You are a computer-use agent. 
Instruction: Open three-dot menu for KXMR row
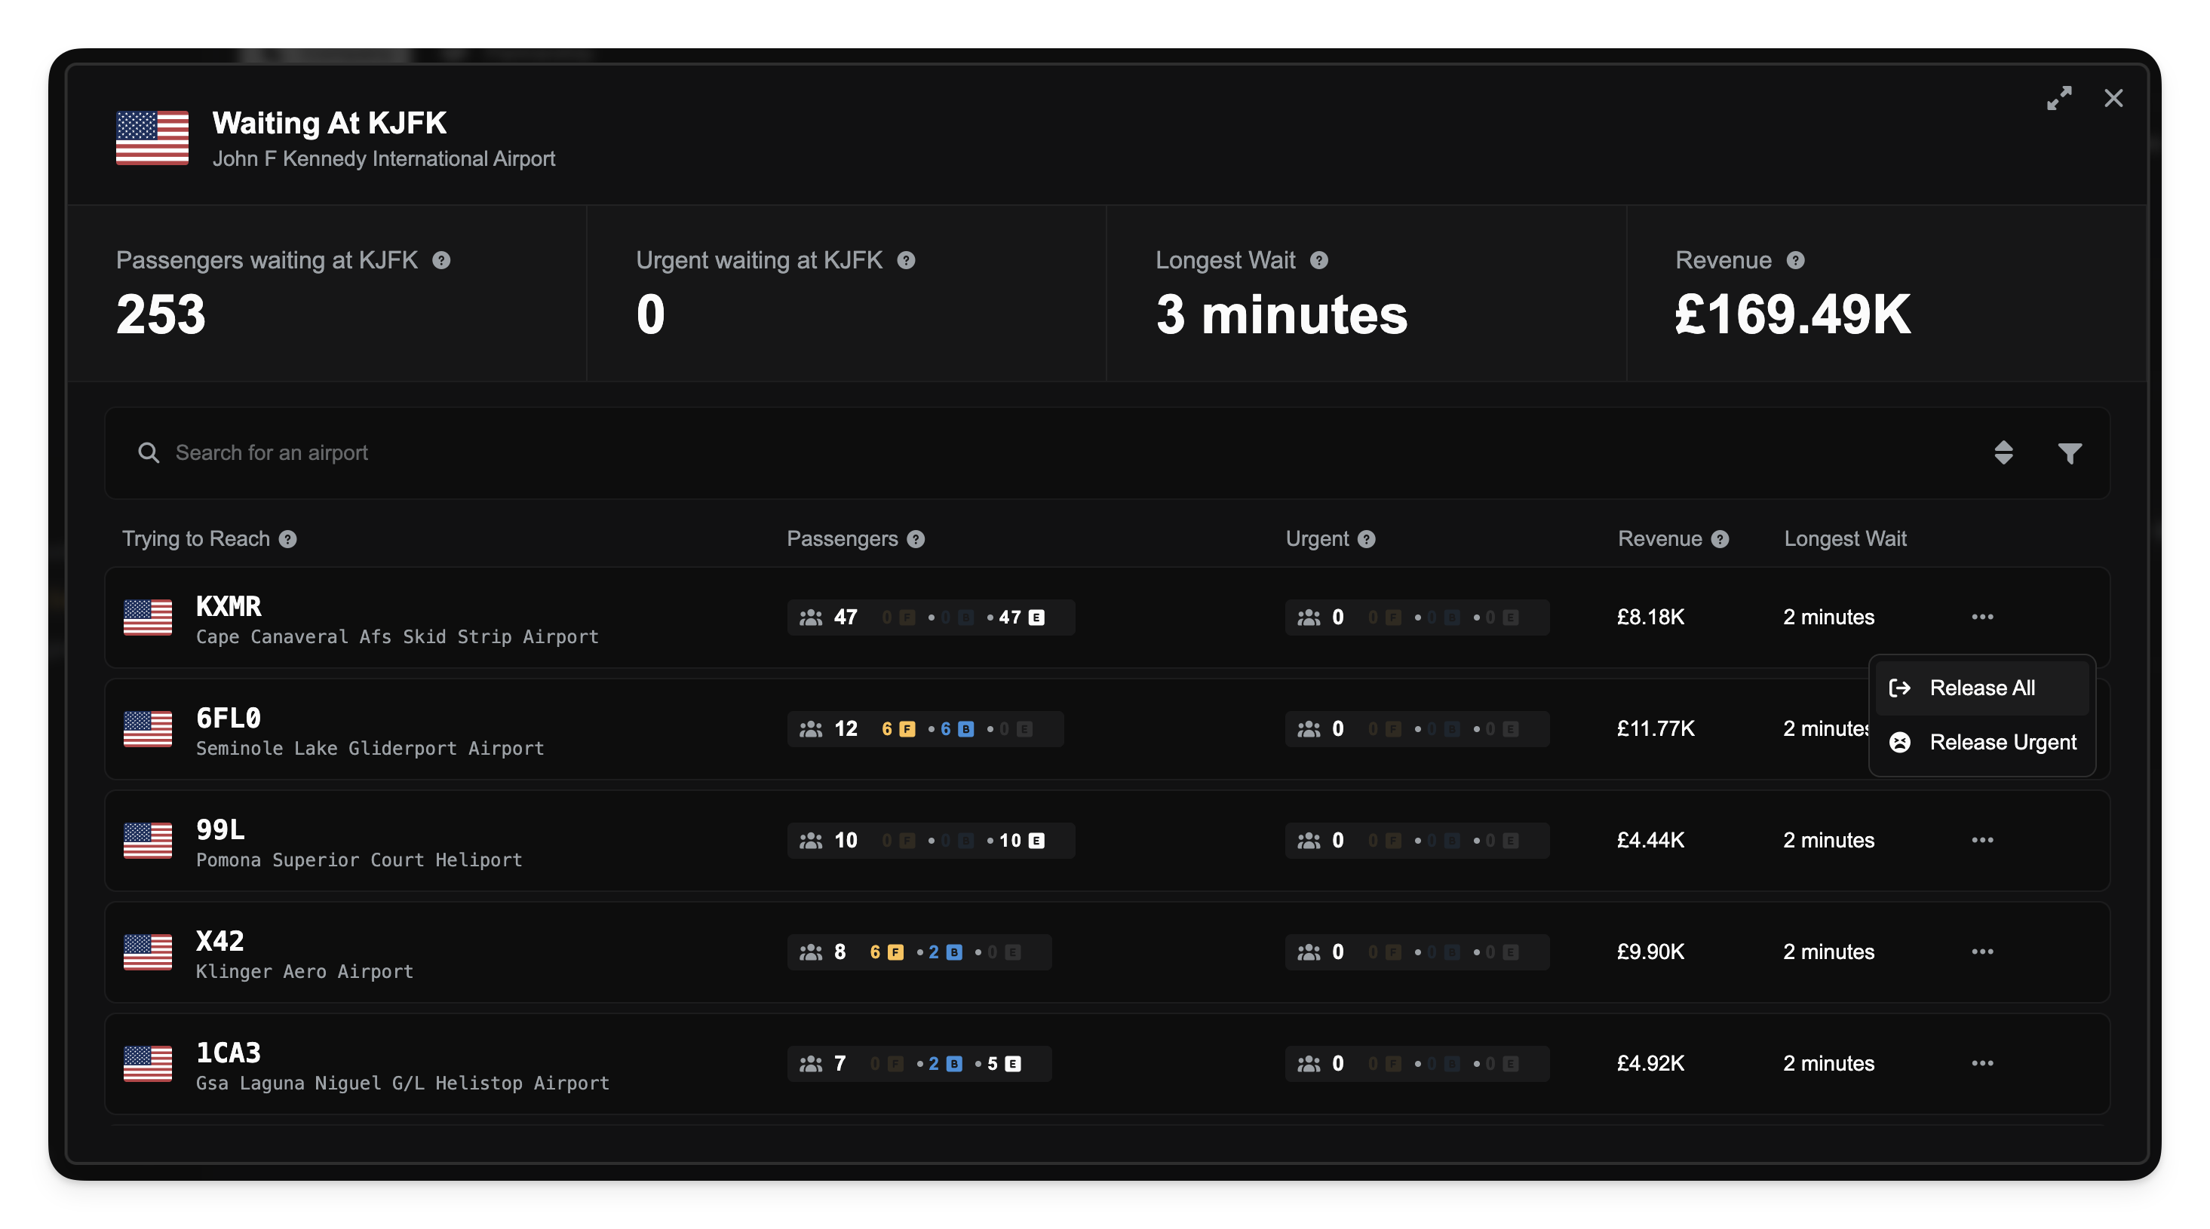point(1981,617)
